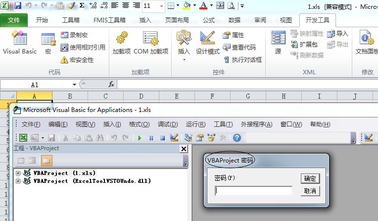This screenshot has width=378, height=221.
Task: Click the VBA help question mark icon
Action: click(x=237, y=138)
